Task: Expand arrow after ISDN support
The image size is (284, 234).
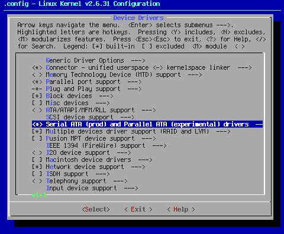Action: point(102,174)
